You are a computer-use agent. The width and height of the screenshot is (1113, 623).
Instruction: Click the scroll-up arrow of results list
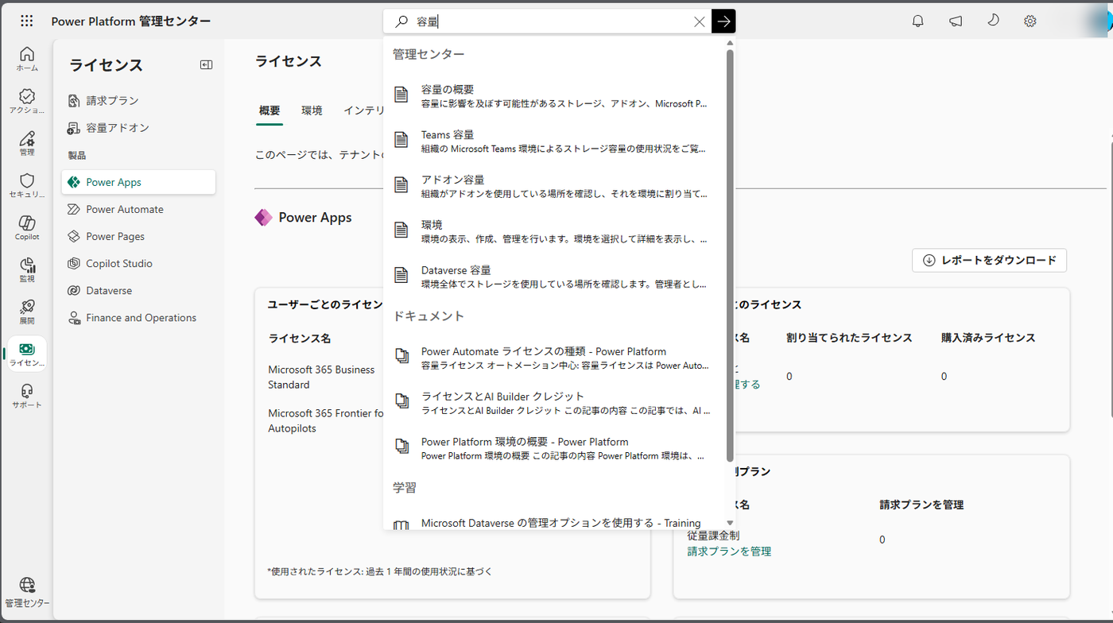(730, 43)
